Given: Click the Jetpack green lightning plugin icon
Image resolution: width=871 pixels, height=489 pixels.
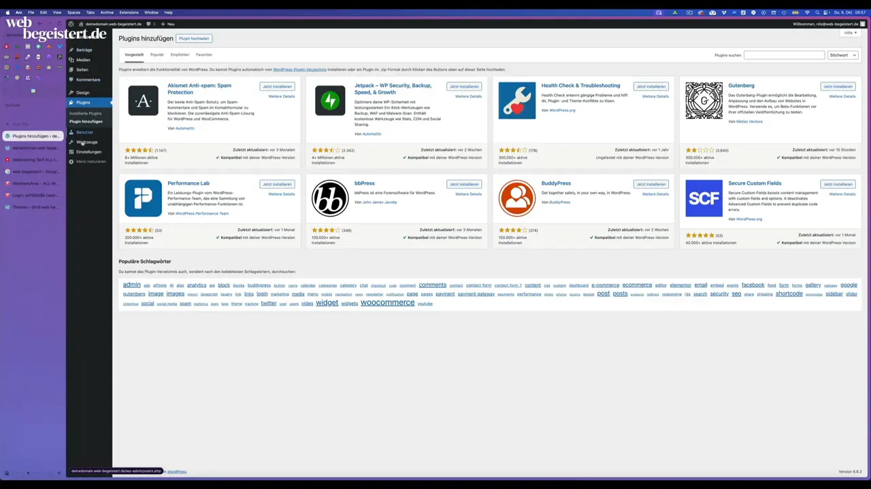Looking at the screenshot, I should 330,101.
